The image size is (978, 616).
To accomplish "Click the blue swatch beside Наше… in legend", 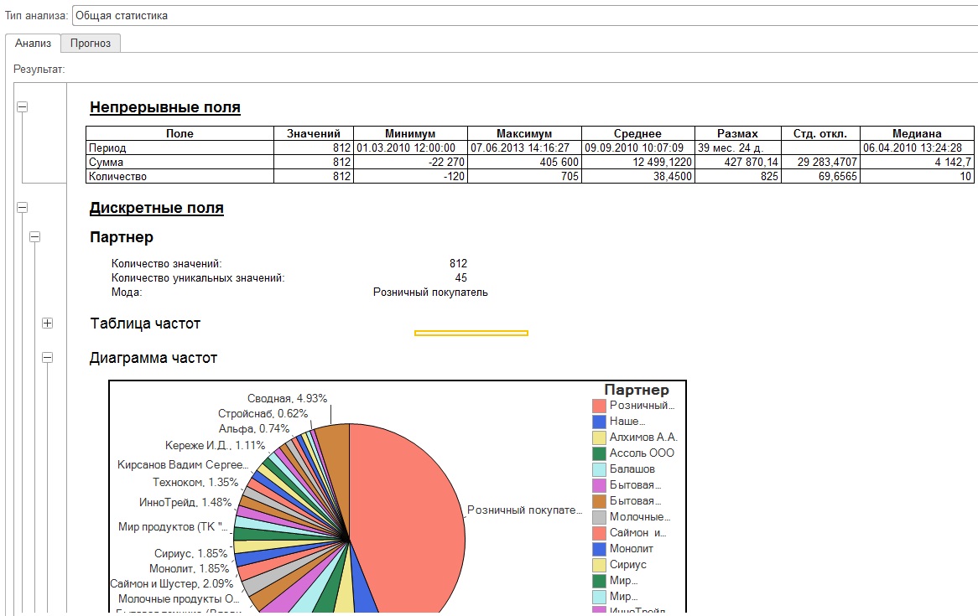I will pos(599,422).
